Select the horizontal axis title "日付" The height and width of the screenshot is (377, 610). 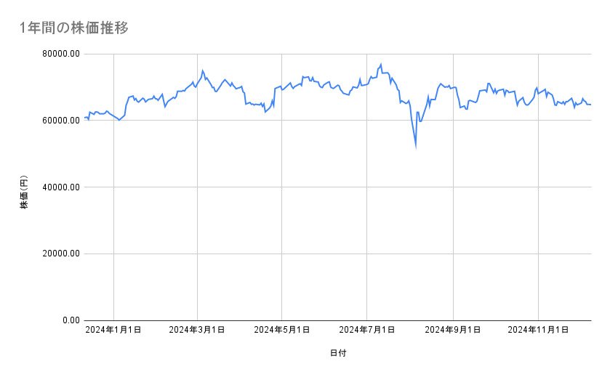click(x=337, y=354)
